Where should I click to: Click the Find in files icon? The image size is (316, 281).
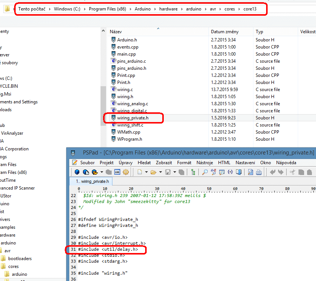[222, 172]
